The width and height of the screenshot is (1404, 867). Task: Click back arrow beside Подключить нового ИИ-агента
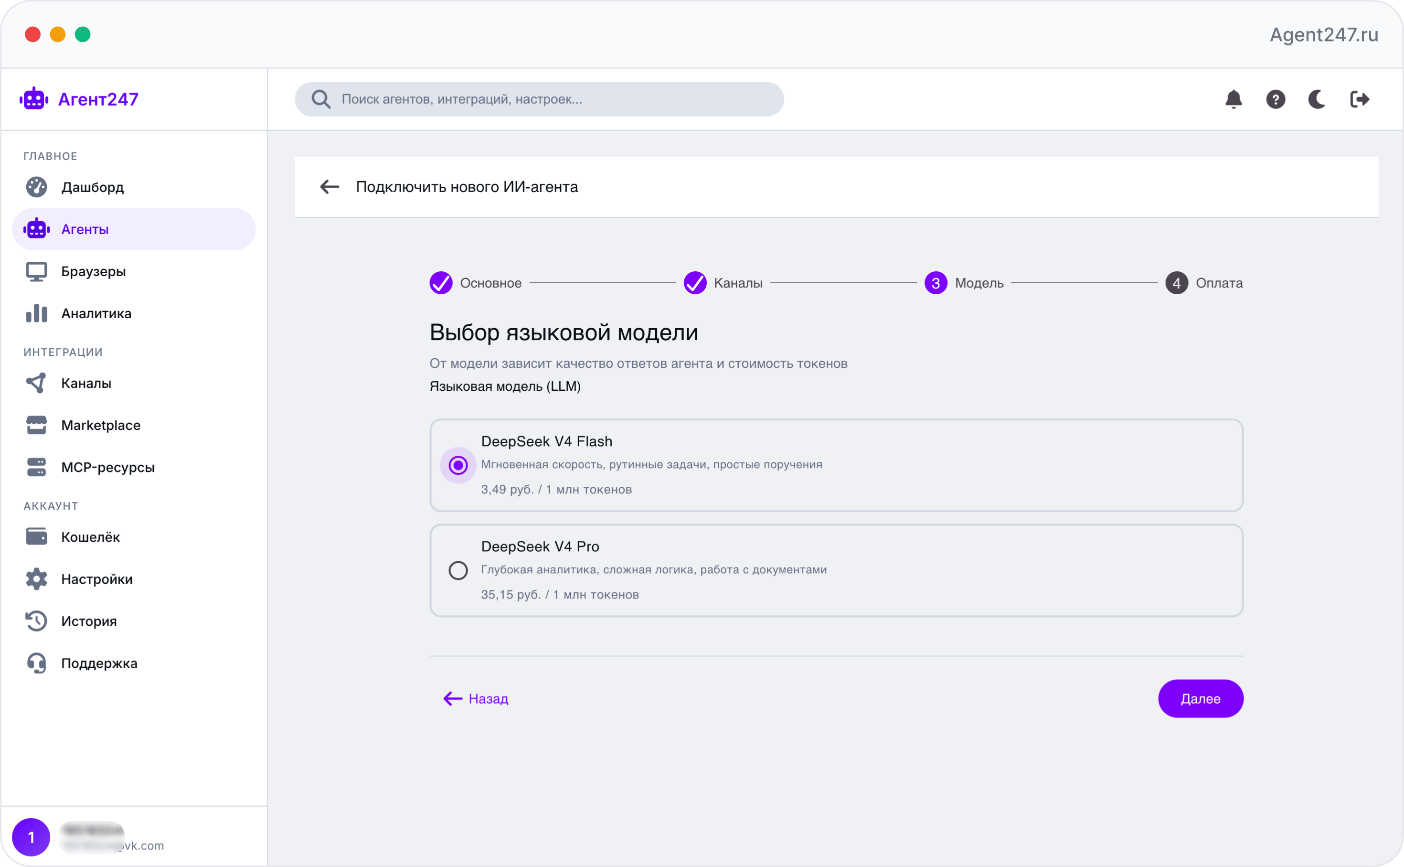[330, 187]
